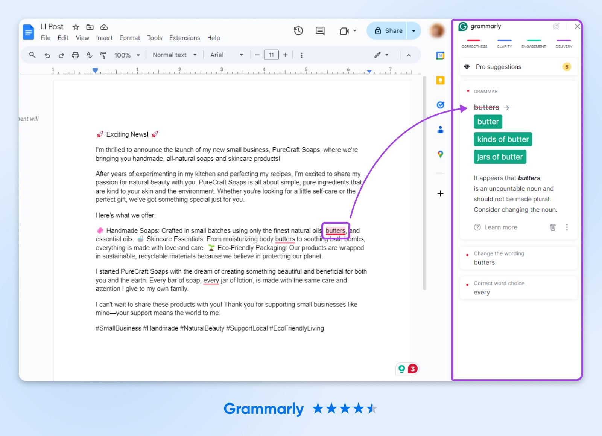Open the View menu
Image resolution: width=602 pixels, height=436 pixels.
click(x=82, y=38)
